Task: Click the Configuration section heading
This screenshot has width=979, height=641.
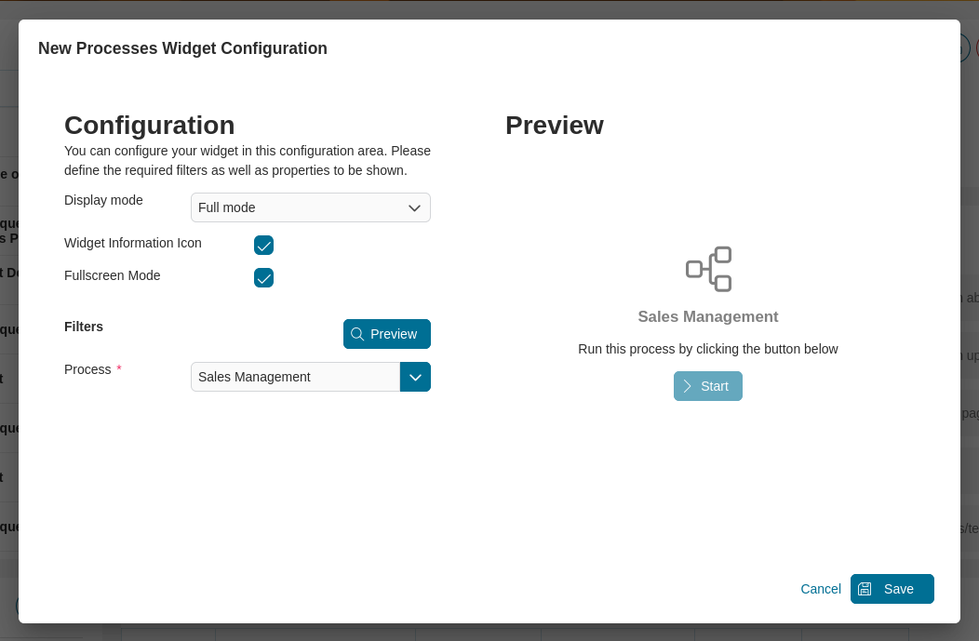Action: [149, 125]
